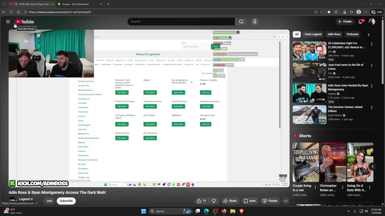Screen dimensions: 385x216
Task: Click the browser home icon
Action: click(x=18, y=12)
